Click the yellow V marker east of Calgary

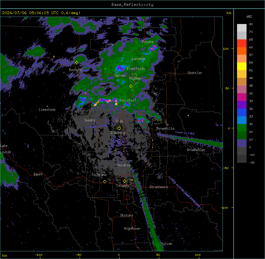coord(132,180)
